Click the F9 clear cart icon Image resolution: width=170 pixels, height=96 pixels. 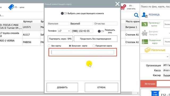[123, 7]
